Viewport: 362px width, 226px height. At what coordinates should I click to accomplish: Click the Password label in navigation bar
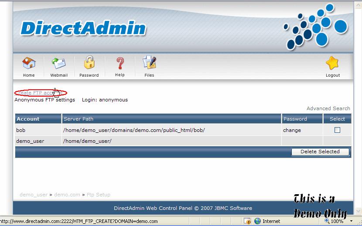coord(89,75)
